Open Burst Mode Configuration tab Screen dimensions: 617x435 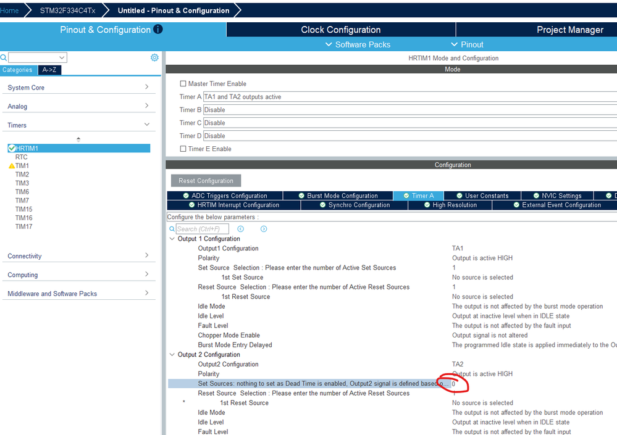point(338,196)
